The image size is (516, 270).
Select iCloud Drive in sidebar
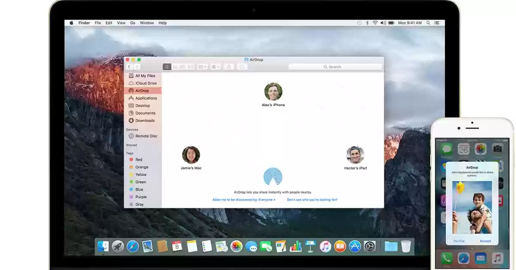point(143,83)
